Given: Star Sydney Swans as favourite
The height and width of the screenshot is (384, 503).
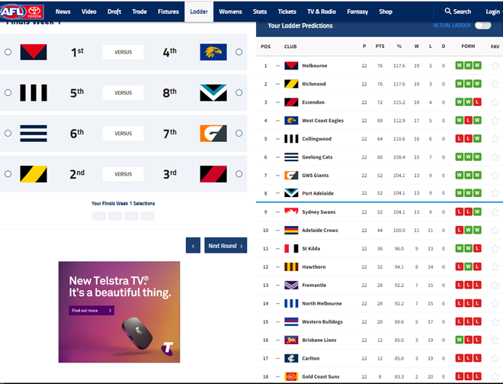Looking at the screenshot, I should pos(495,211).
